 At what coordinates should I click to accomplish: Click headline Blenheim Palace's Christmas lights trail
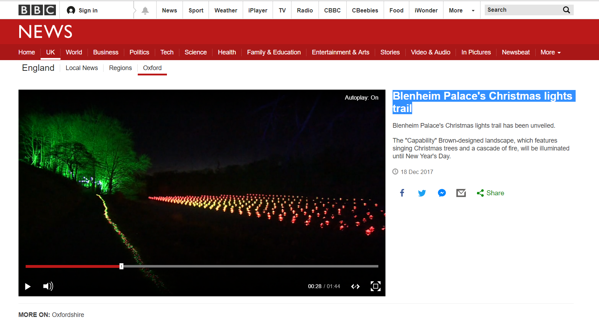(x=484, y=102)
